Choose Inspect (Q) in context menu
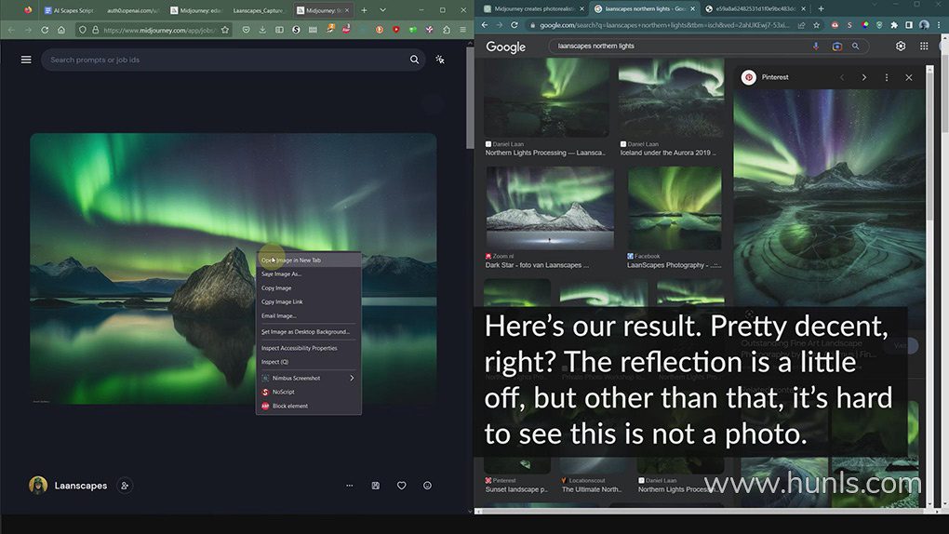The height and width of the screenshot is (534, 949). tap(309, 362)
